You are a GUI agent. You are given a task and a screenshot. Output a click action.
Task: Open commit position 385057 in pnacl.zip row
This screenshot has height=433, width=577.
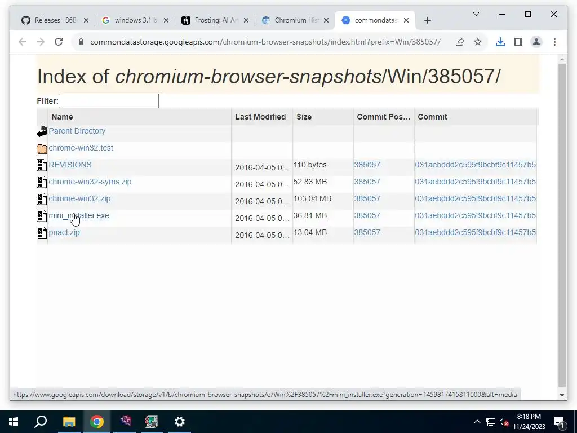click(367, 233)
